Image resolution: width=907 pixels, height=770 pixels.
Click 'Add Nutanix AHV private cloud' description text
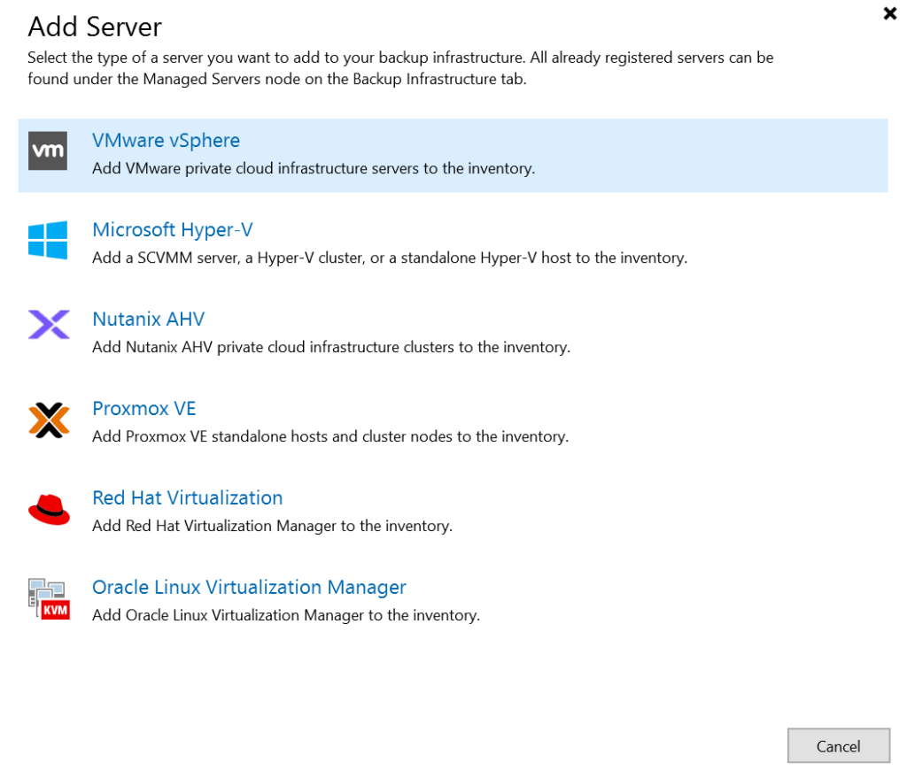[331, 347]
